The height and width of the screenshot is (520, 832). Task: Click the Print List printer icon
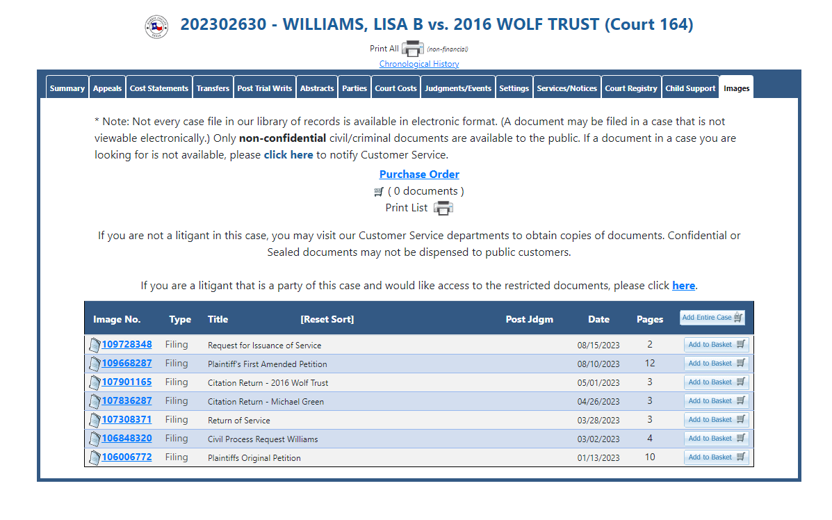pyautogui.click(x=443, y=209)
